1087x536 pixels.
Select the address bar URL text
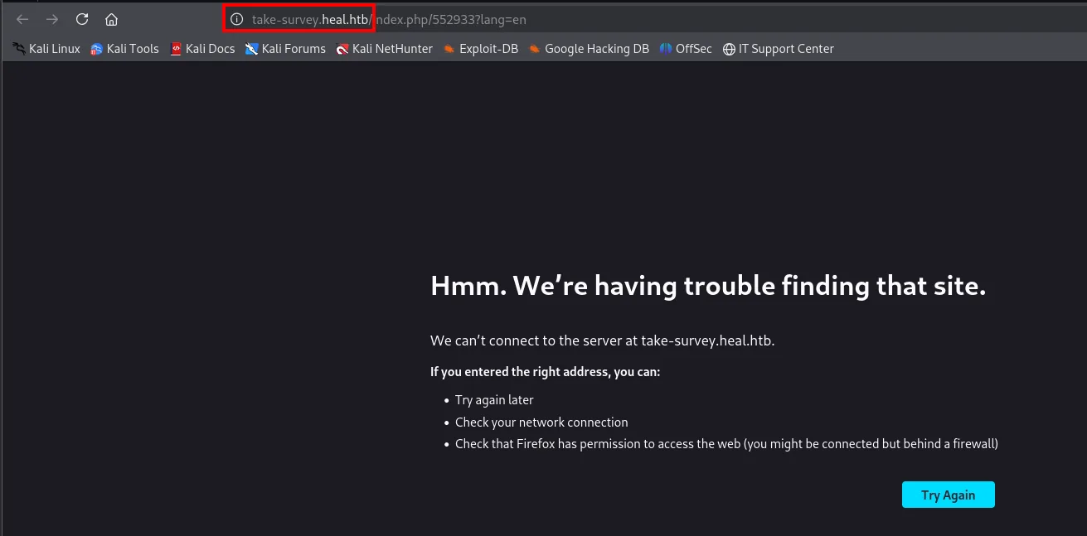[389, 19]
